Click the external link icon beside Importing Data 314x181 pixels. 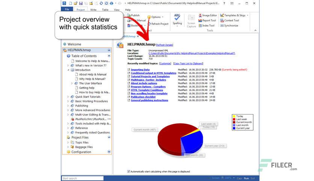tap(129, 70)
